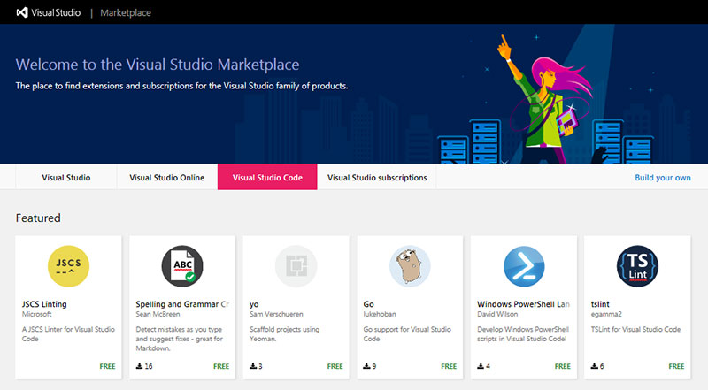This screenshot has height=390, width=708.
Task: Go to Visual Studio subscriptions tab
Action: pyautogui.click(x=377, y=178)
